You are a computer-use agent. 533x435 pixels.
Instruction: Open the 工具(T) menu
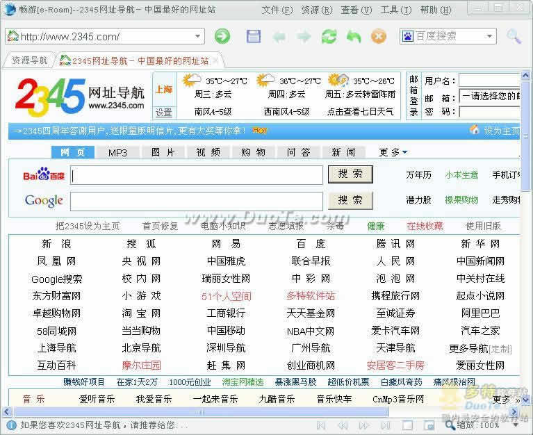396,10
